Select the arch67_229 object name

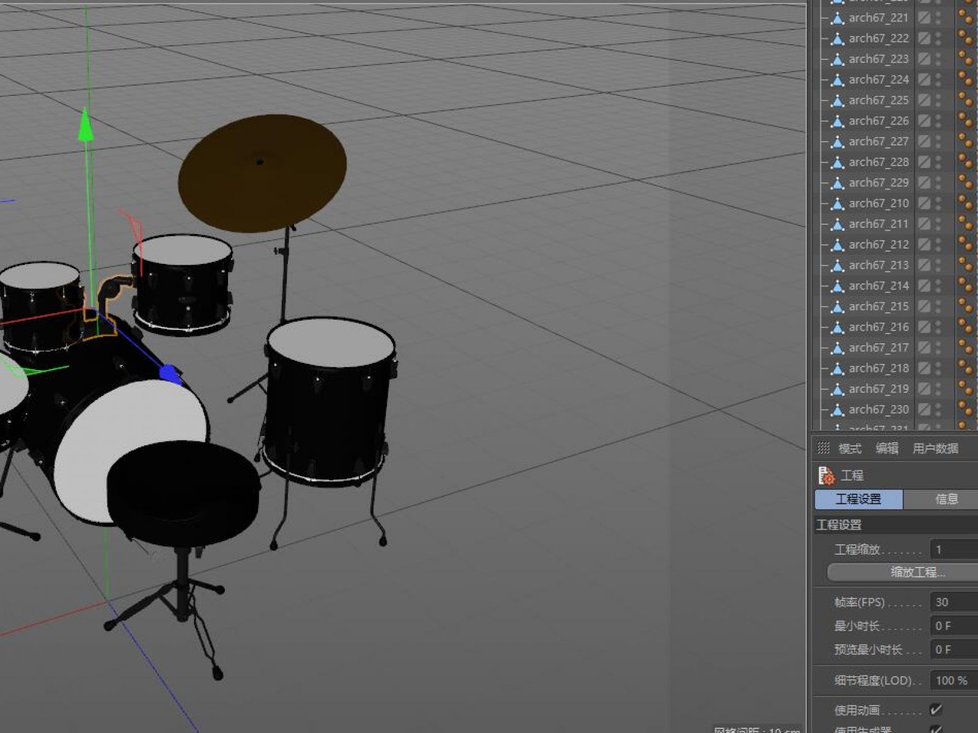tap(878, 183)
